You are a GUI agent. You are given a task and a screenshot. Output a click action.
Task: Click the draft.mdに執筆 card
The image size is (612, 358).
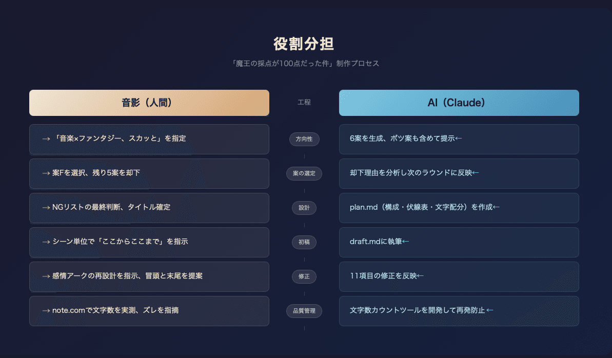point(459,242)
